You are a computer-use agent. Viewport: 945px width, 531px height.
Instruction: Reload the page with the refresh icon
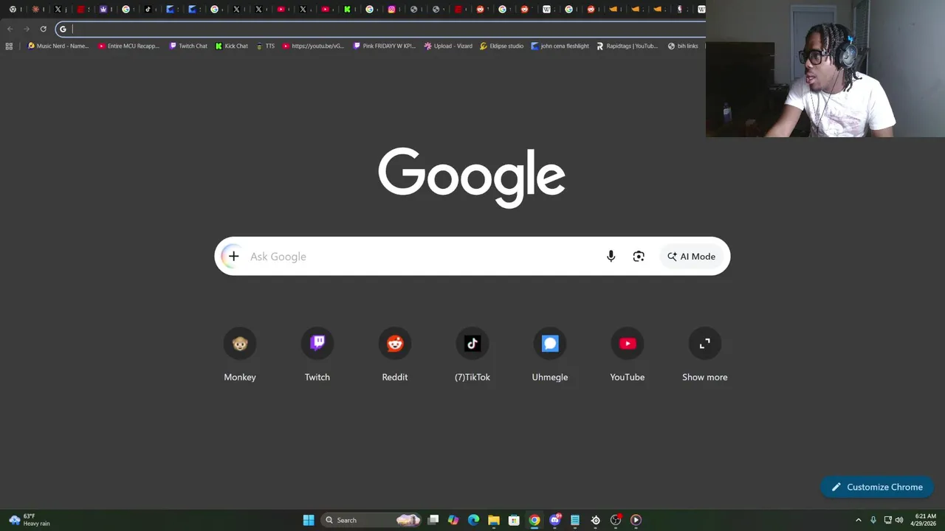tap(44, 29)
